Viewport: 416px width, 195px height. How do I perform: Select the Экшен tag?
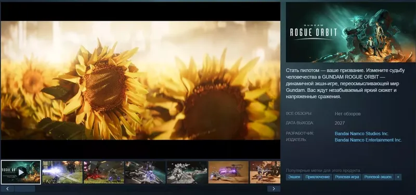294,177
